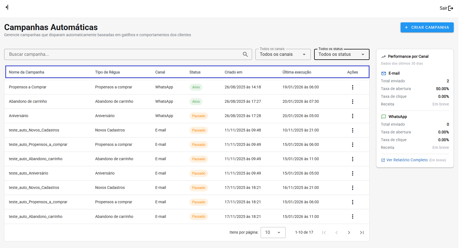Sort by Criado em column header
This screenshot has height=248, width=459.
[233, 72]
